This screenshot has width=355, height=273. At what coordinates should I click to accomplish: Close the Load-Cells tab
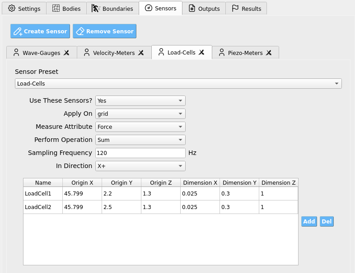(201, 52)
